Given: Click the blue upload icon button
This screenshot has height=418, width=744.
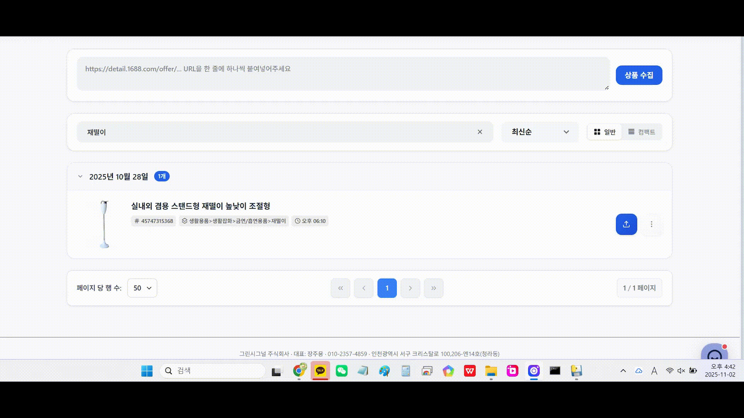Looking at the screenshot, I should [x=626, y=224].
